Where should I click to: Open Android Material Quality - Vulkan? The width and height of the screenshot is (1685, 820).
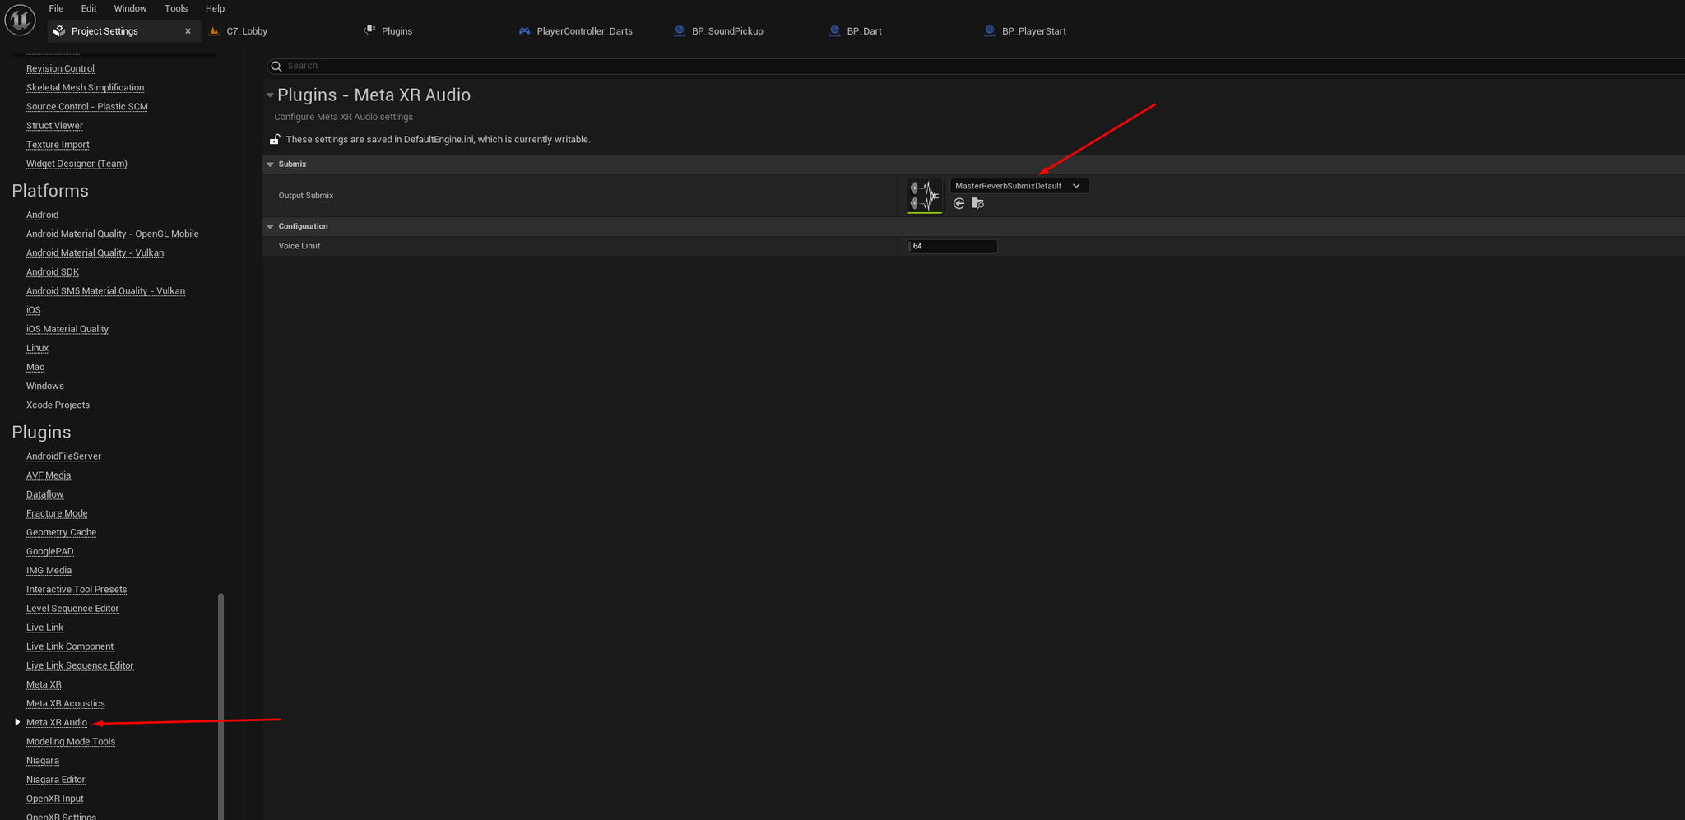tap(95, 252)
